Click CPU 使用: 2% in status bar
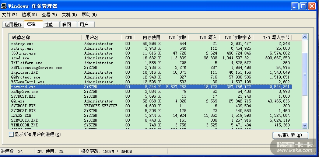This screenshot has height=157, width=319. click(50, 151)
